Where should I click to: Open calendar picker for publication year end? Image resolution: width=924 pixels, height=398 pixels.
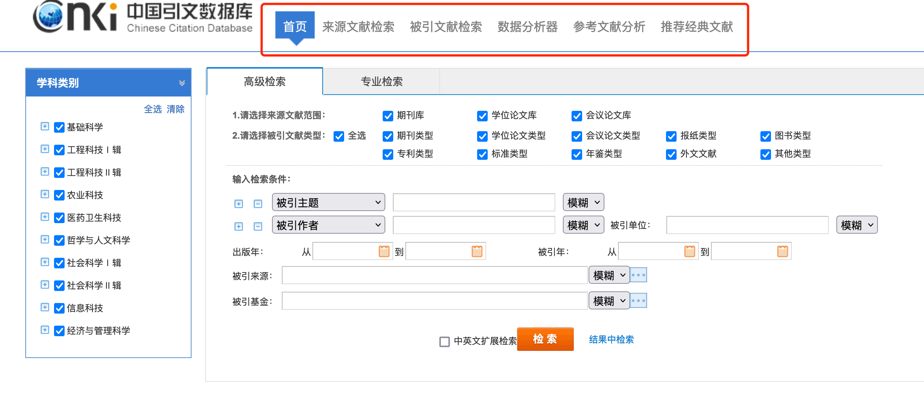click(477, 251)
